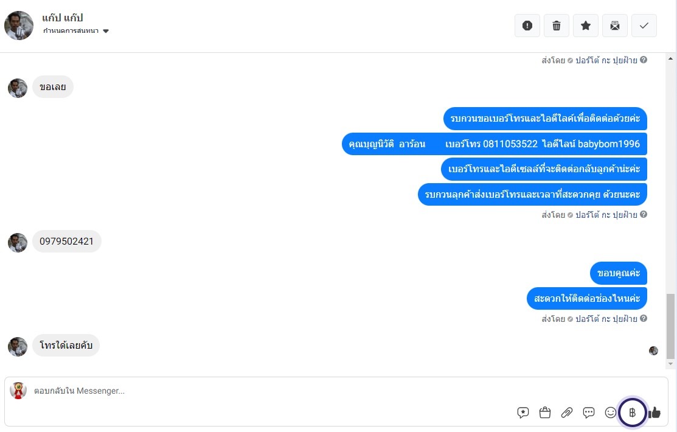Mark conversation as unread with envelope icon
Image resolution: width=677 pixels, height=432 pixels.
coord(615,26)
